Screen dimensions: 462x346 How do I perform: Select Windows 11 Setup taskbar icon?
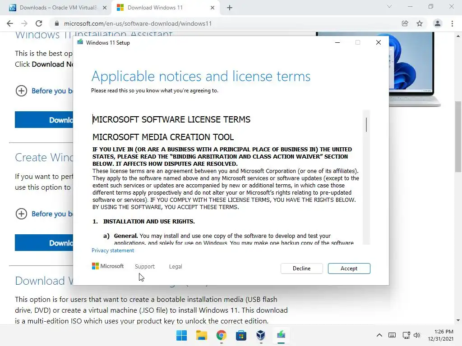coord(281,335)
